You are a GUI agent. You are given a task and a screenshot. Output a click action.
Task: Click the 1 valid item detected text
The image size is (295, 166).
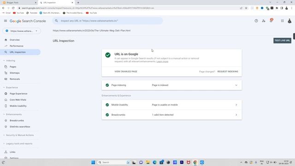tap(163, 115)
